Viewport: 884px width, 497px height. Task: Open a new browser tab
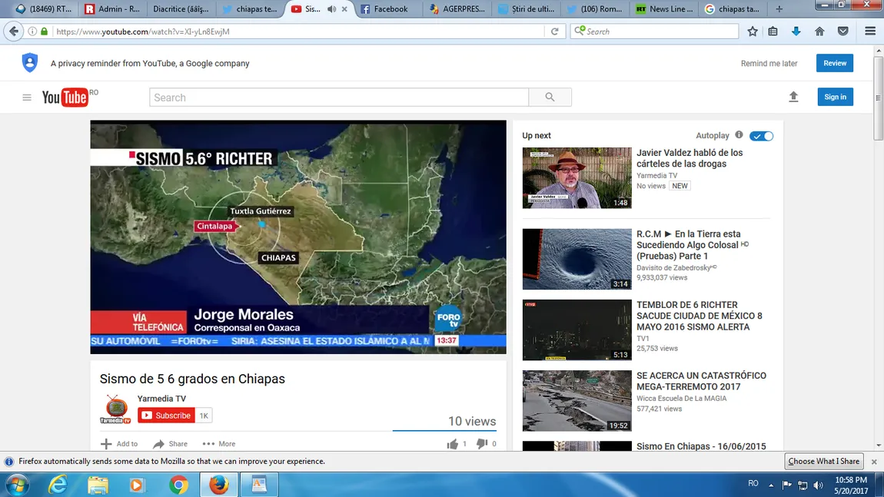(x=779, y=9)
